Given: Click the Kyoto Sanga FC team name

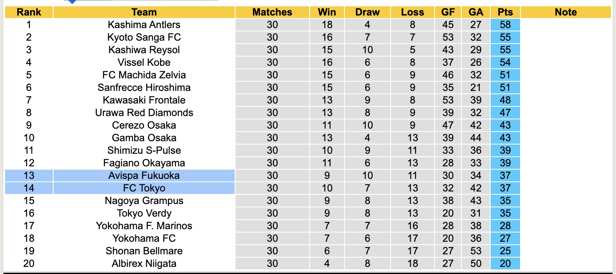Looking at the screenshot, I should click(144, 37).
